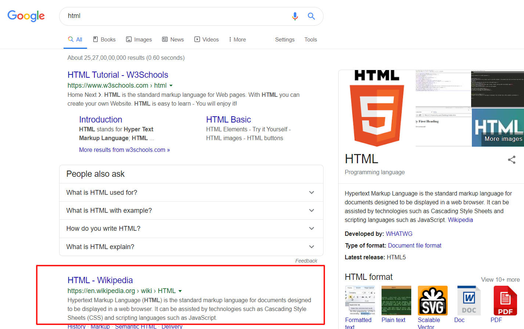
Task: Open the HTML Basic sitelink
Action: pos(228,120)
